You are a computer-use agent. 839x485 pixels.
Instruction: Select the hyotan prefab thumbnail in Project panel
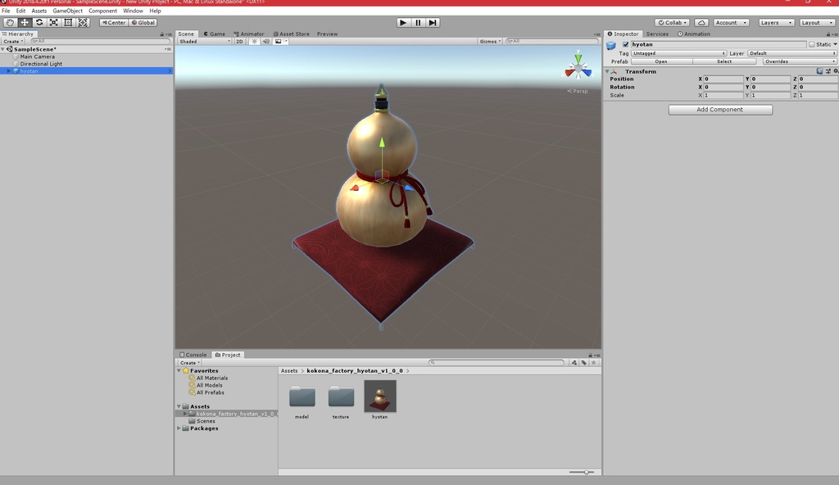pos(379,397)
